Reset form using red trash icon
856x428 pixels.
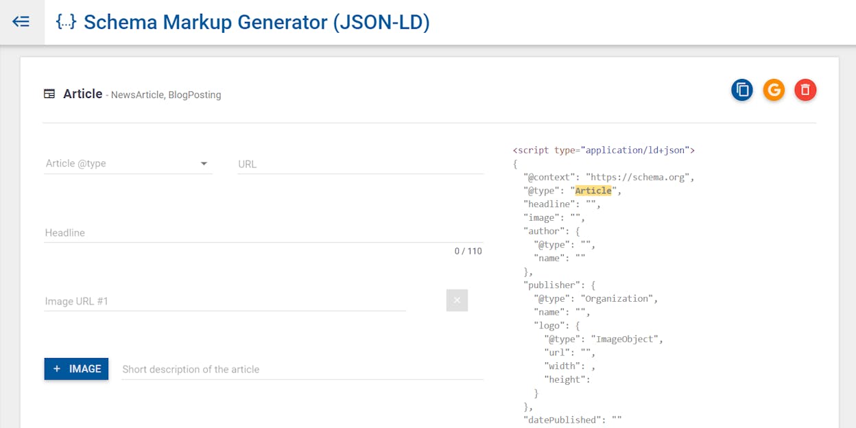(805, 90)
